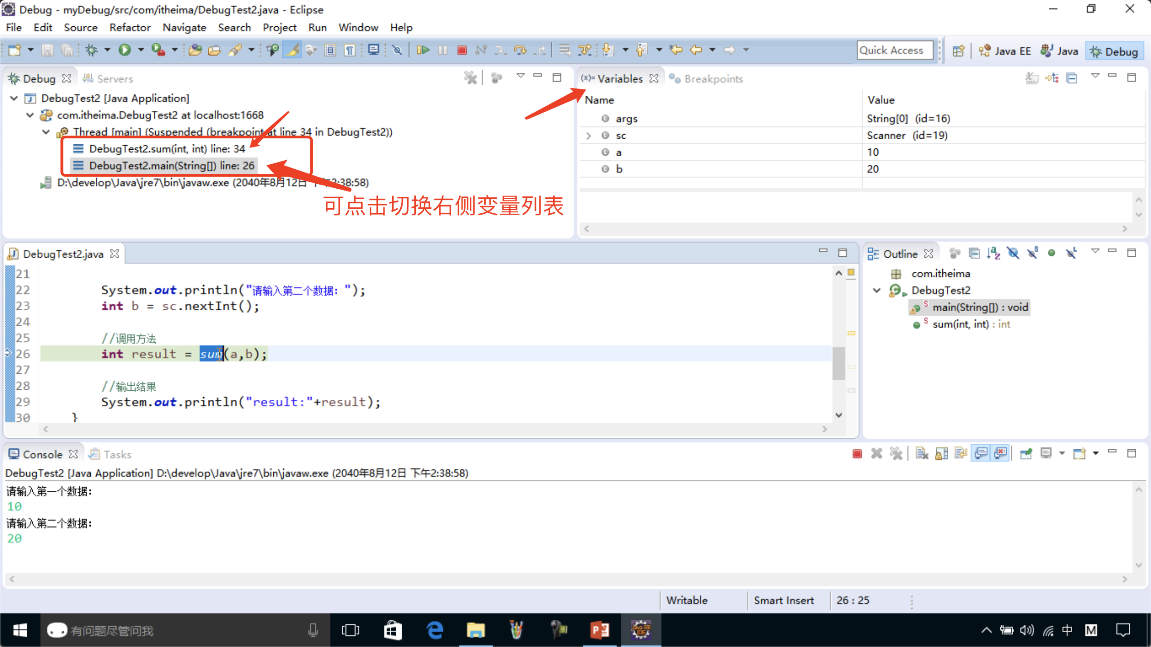Click Back navigation arrow in toolbar
1151x647 pixels.
(696, 50)
